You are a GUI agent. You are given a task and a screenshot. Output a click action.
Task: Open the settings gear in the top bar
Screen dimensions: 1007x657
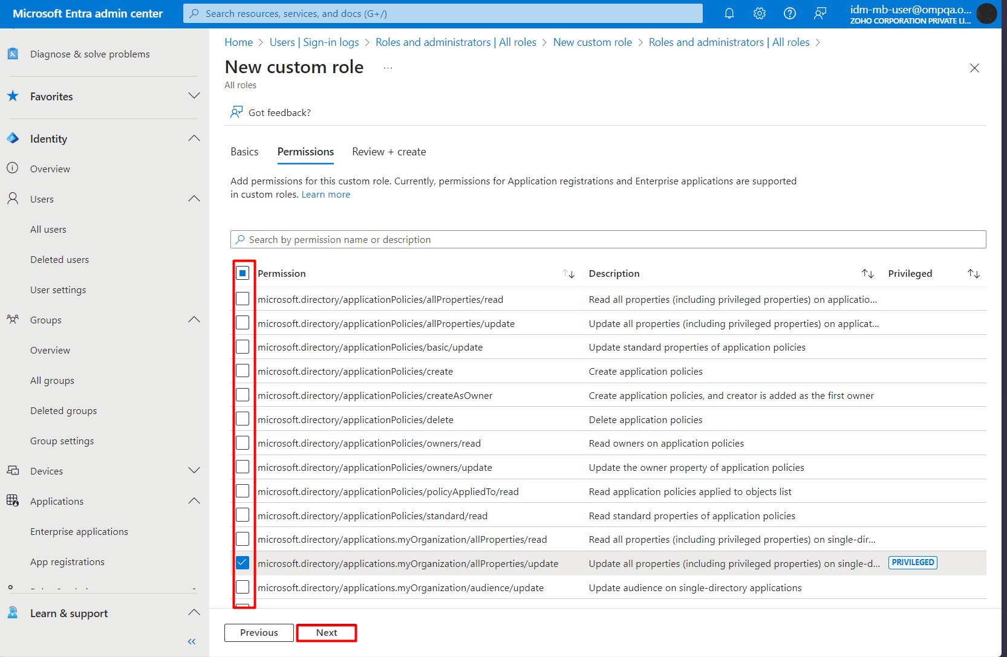[x=759, y=13]
